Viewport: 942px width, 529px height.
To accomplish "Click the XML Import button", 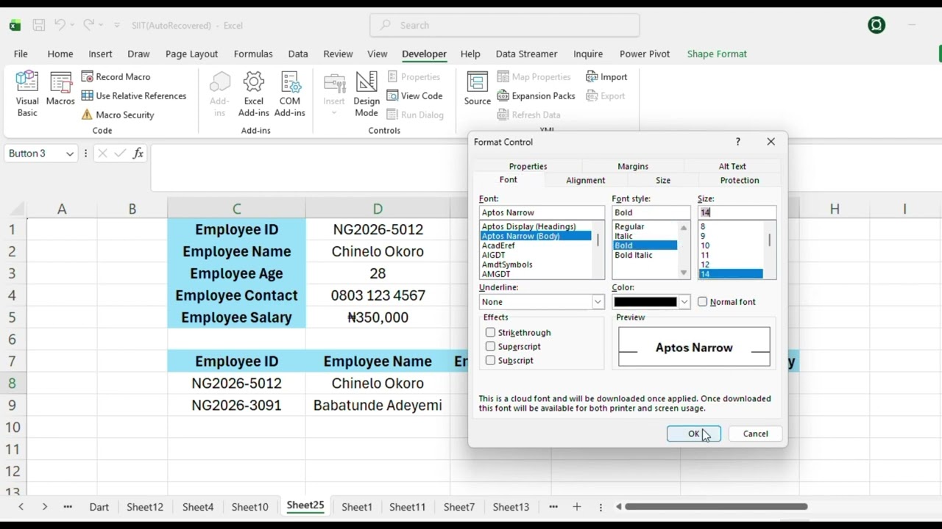I will tap(607, 76).
